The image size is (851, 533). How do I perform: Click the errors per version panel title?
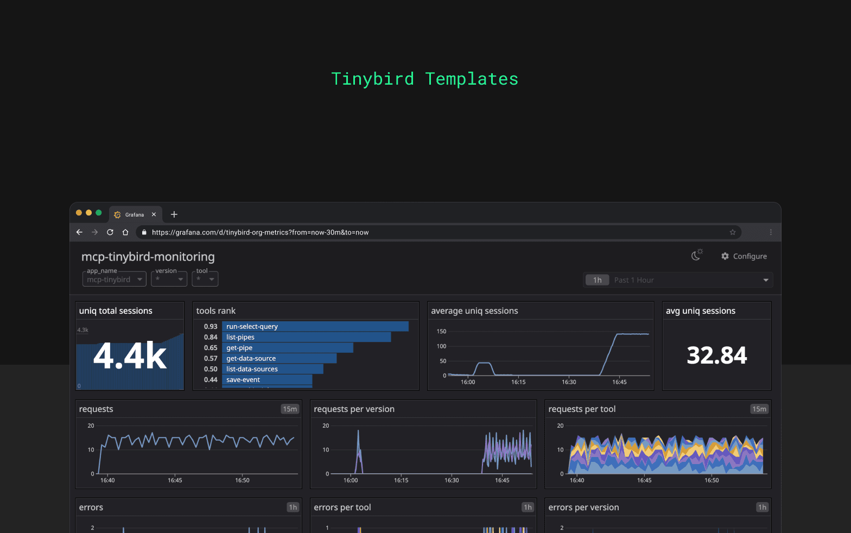(x=583, y=507)
